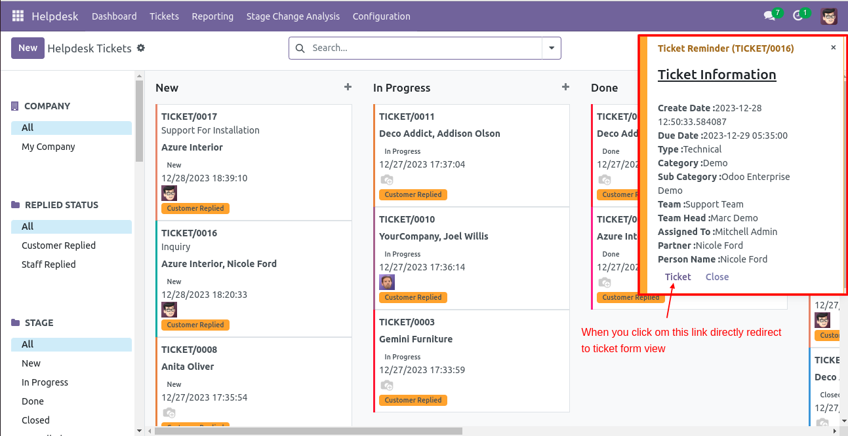
Task: Open the activities clock icon
Action: [x=798, y=16]
